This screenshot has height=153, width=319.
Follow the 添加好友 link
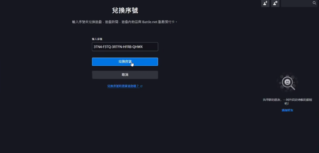click(x=288, y=110)
